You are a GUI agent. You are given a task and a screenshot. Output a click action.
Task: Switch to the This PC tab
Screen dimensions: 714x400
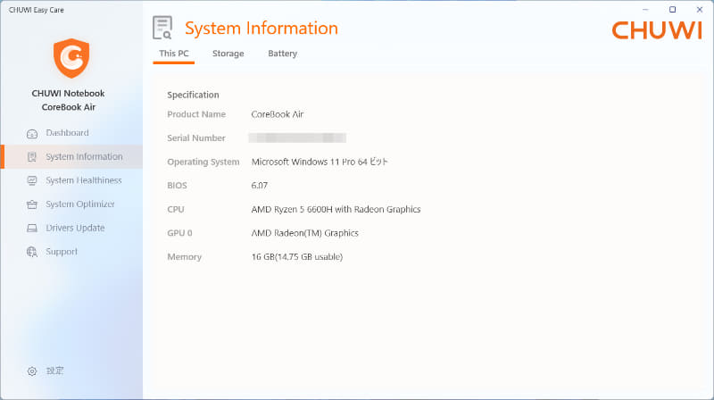click(x=174, y=54)
